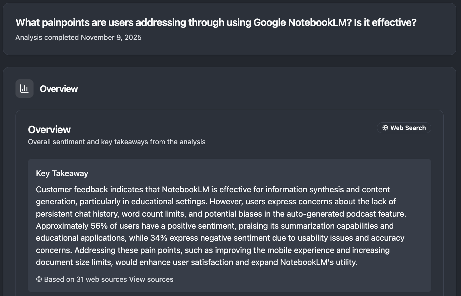Open Web Search
The height and width of the screenshot is (296, 461).
[x=404, y=128]
